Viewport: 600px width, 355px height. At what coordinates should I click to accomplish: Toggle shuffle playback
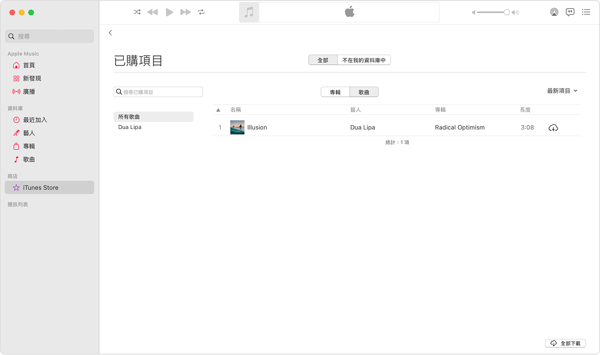137,12
